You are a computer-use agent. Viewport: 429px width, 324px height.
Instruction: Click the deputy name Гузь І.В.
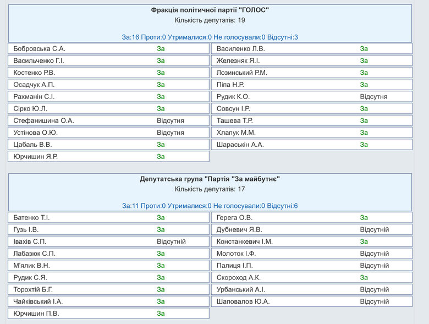(26, 230)
